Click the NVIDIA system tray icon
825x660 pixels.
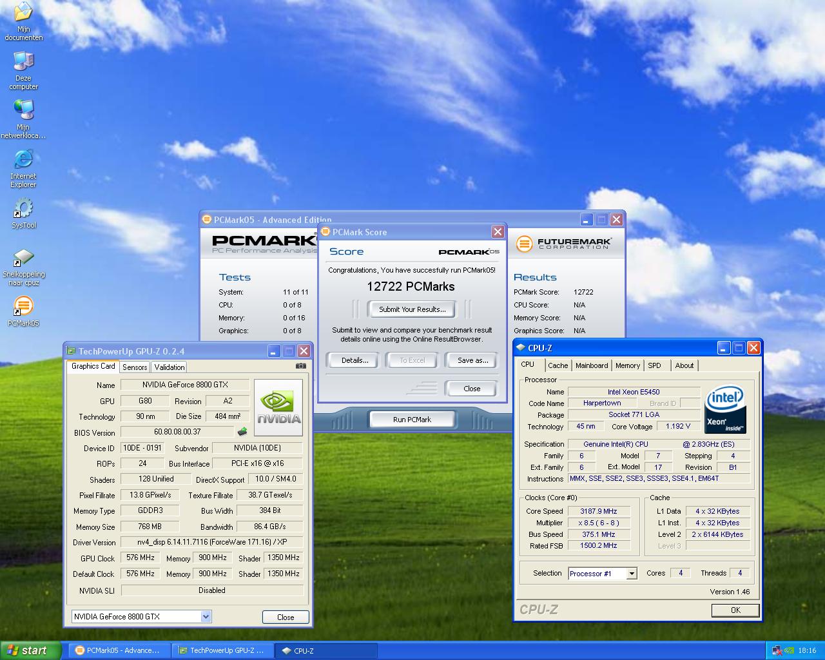(790, 650)
